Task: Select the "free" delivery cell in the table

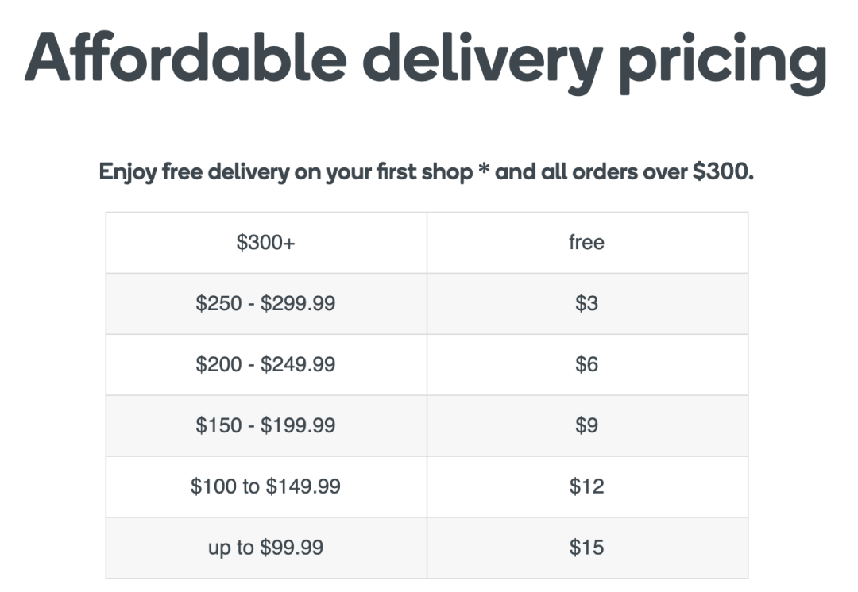Action: point(586,243)
